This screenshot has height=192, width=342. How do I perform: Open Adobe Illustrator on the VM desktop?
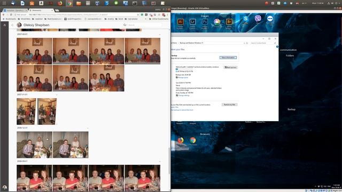click(x=180, y=22)
